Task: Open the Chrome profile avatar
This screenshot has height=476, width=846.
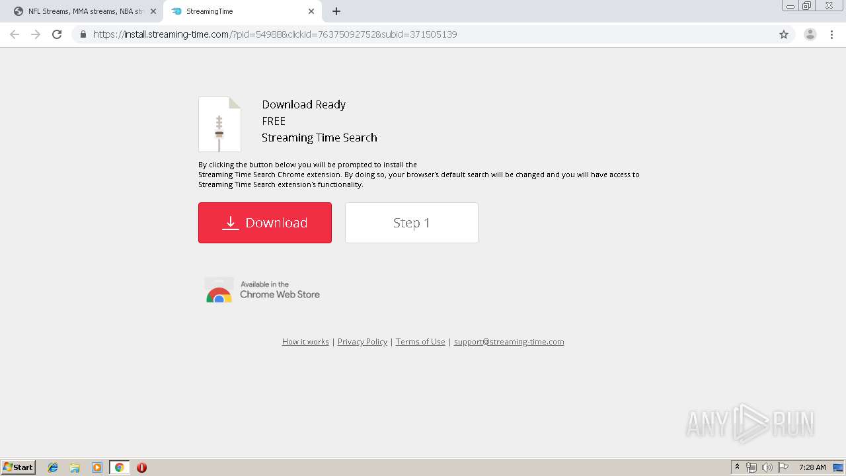Action: (x=810, y=34)
